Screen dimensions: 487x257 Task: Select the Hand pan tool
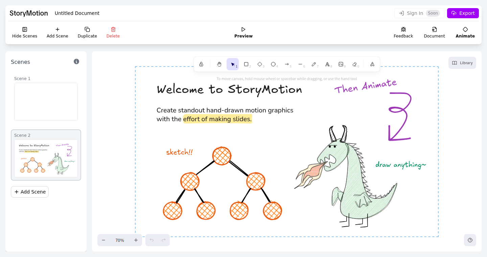219,64
